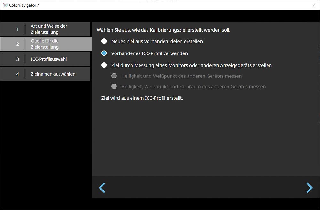Image resolution: width=320 pixels, height=210 pixels.
Task: Click the 'Vorhandenes ICC-Profil verwenden' text label
Action: (x=149, y=53)
